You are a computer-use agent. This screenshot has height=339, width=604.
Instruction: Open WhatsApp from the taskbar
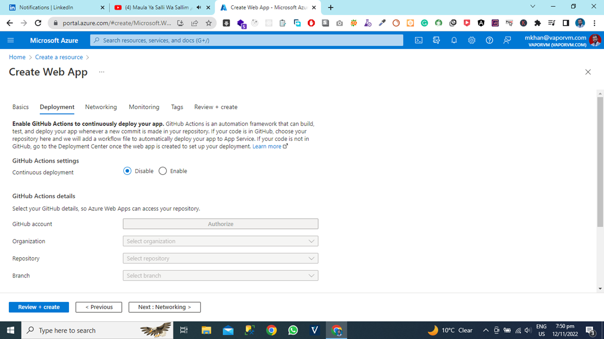click(x=293, y=330)
